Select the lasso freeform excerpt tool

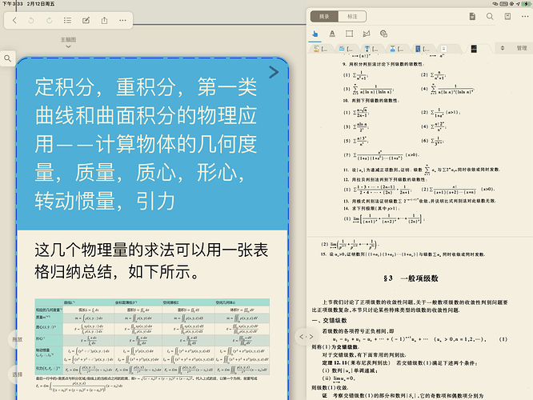coord(366,34)
